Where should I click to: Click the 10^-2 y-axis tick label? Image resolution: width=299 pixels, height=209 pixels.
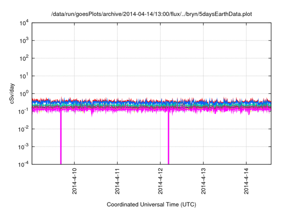tap(24, 129)
